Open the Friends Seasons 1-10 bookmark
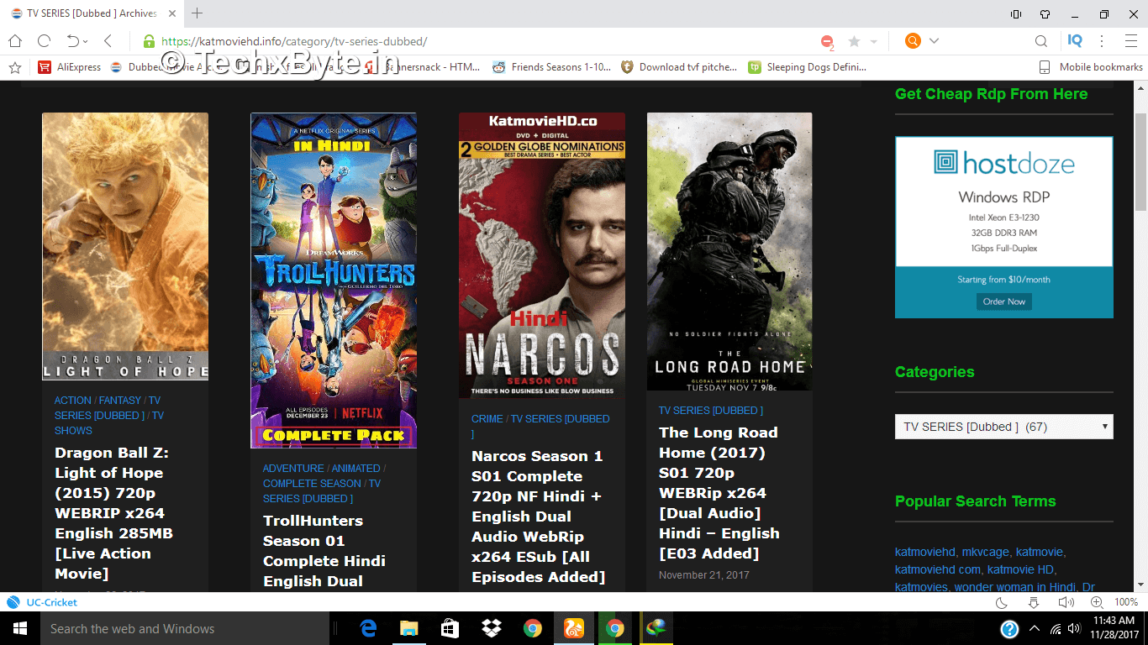Image resolution: width=1148 pixels, height=645 pixels. 552,67
